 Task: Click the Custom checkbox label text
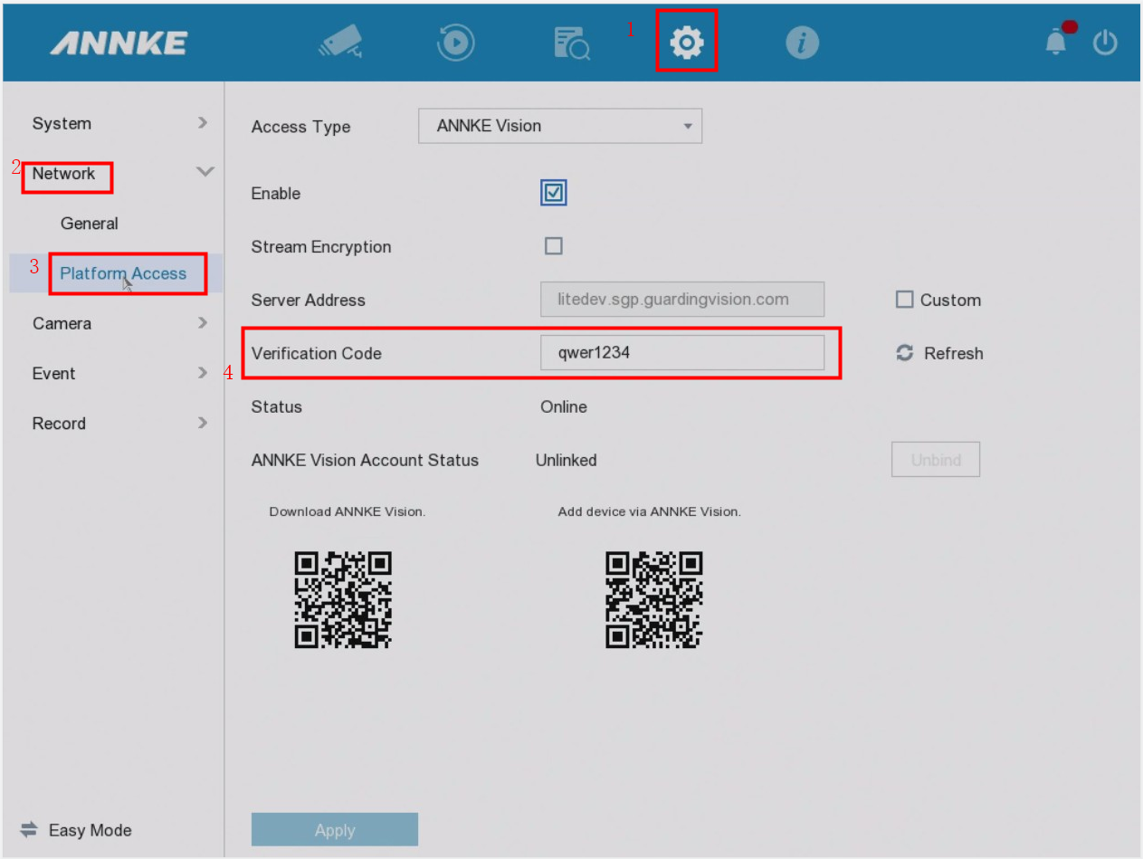coord(950,300)
